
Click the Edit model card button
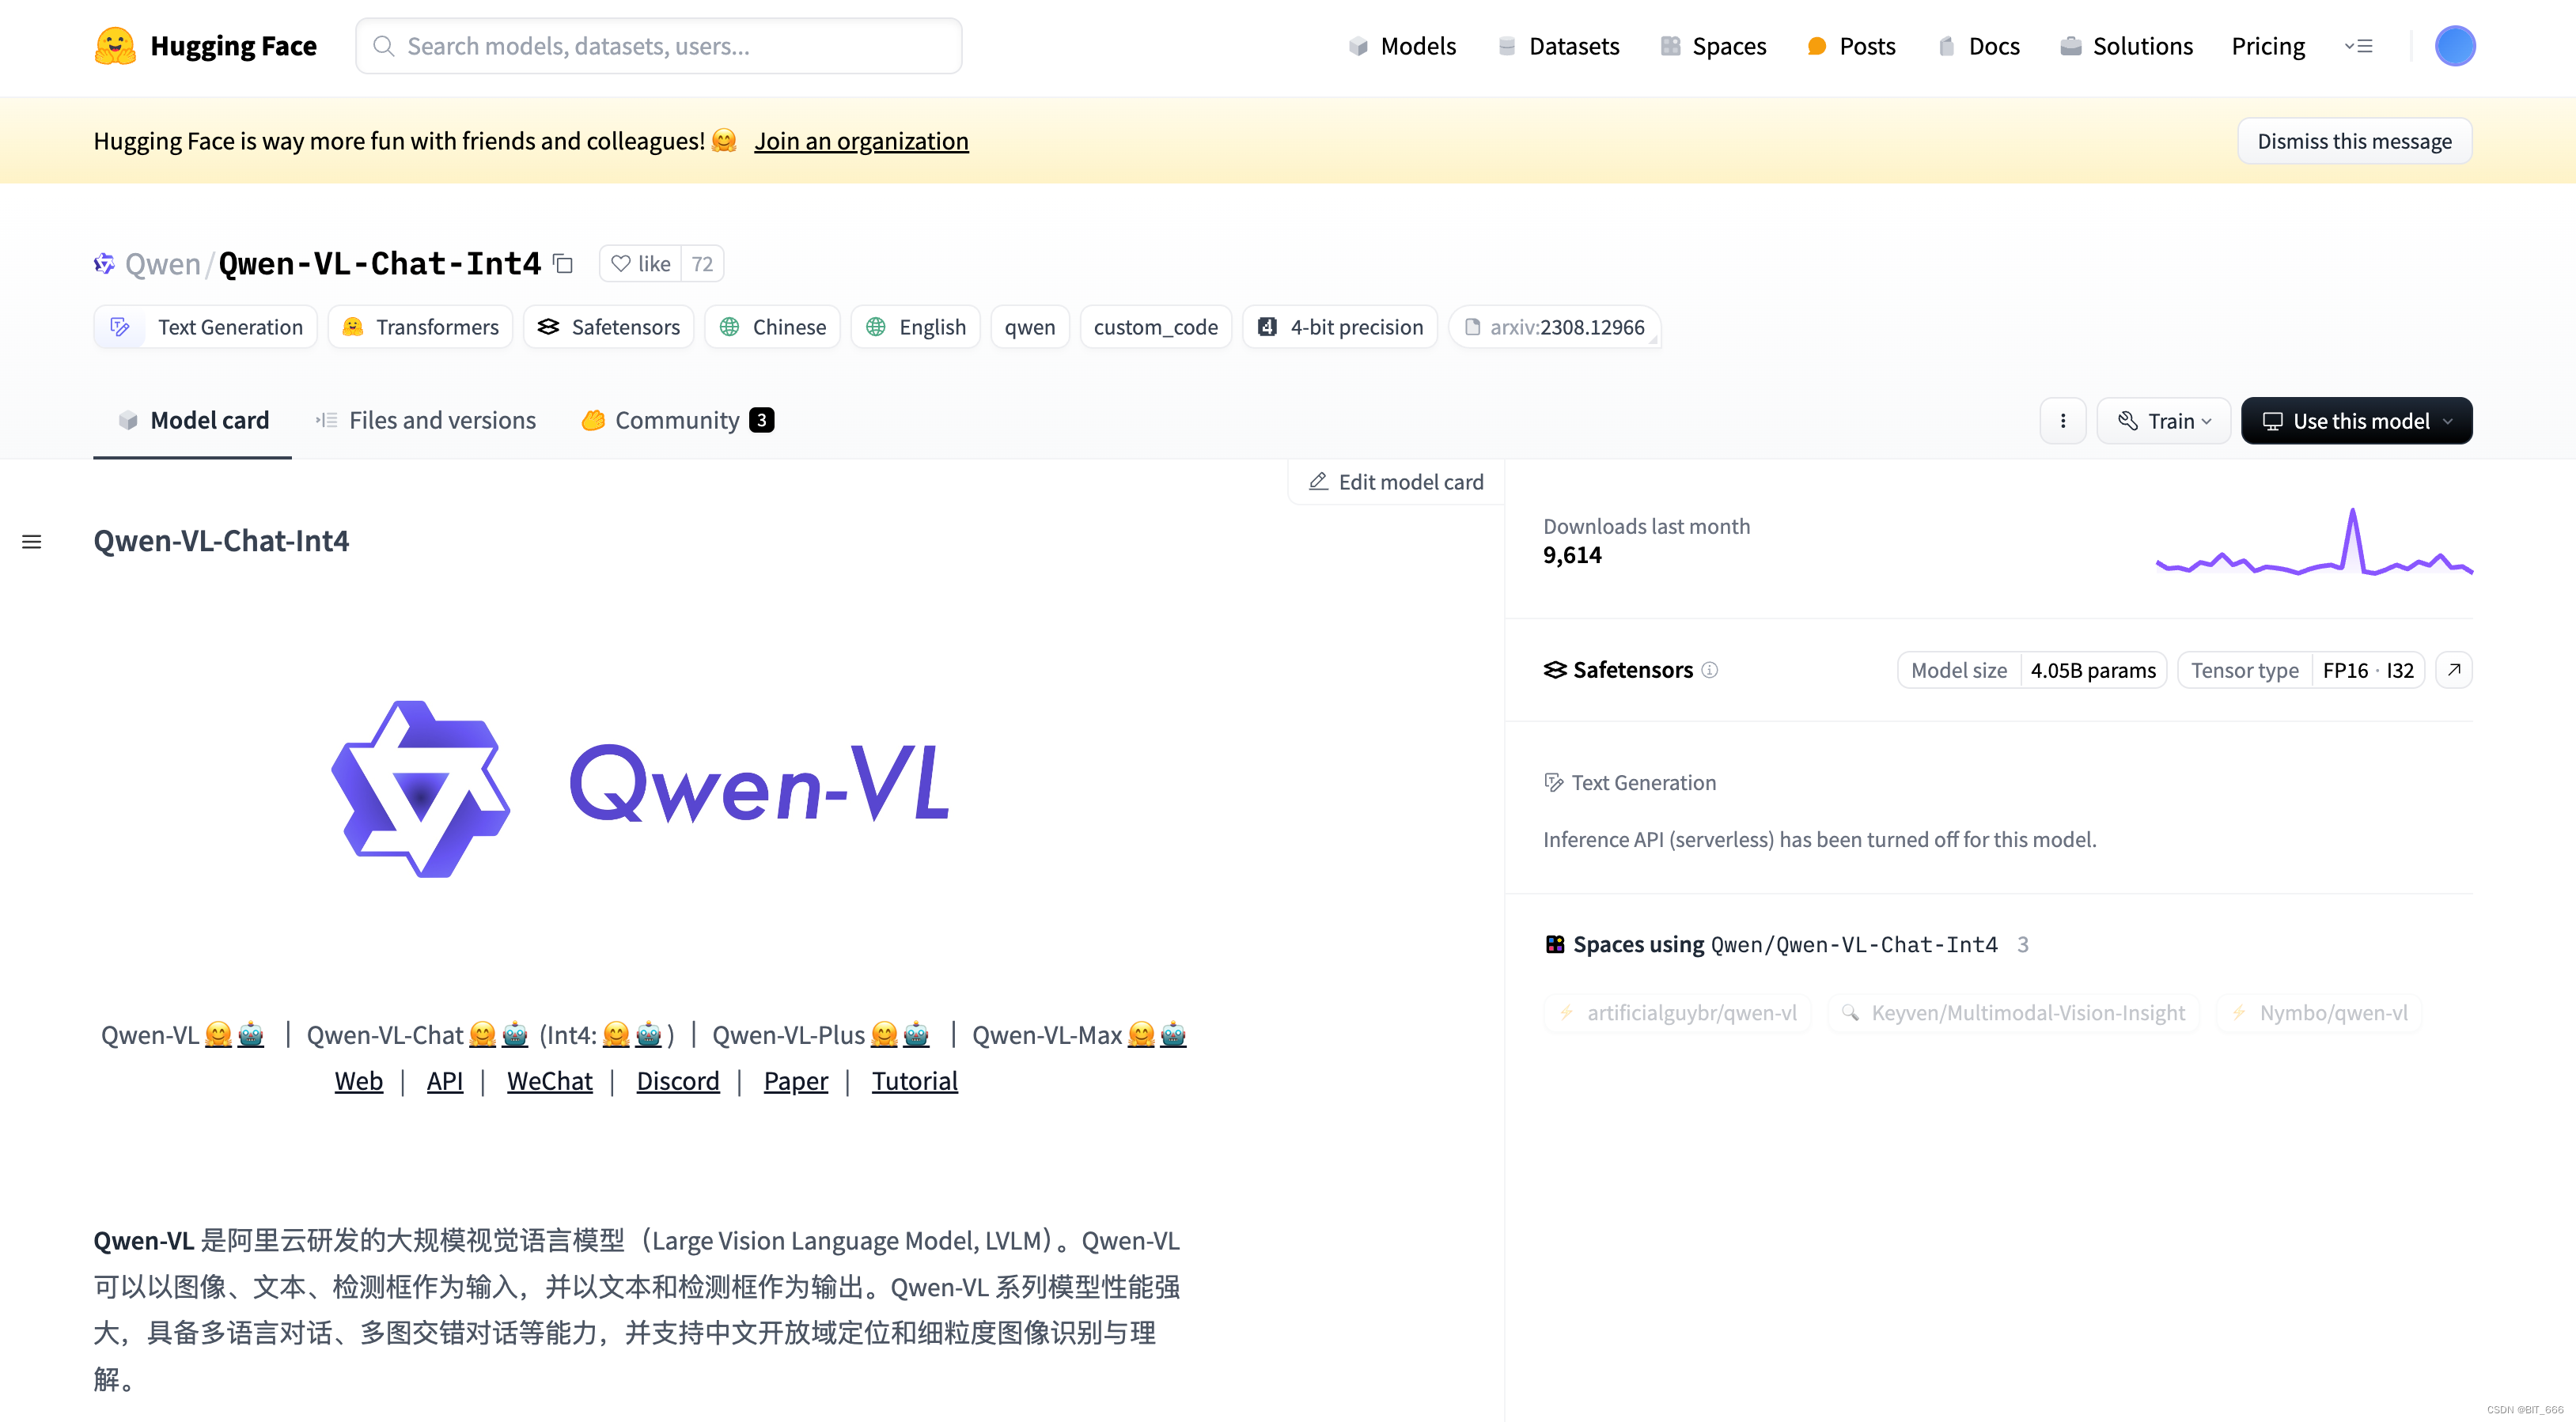pyautogui.click(x=1394, y=481)
